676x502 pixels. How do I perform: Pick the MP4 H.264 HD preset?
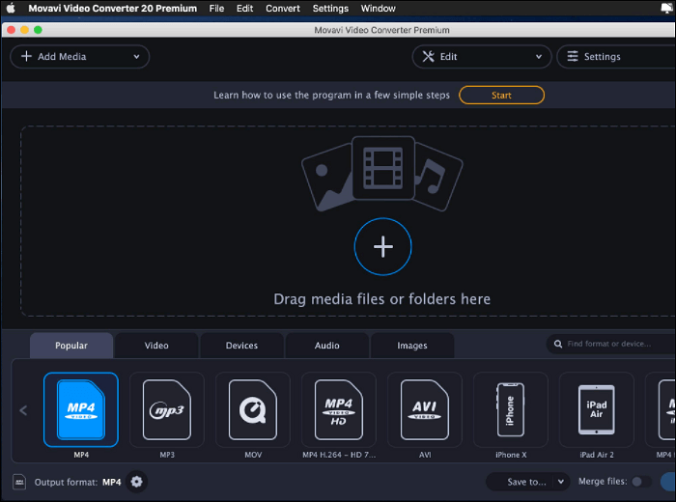(339, 409)
